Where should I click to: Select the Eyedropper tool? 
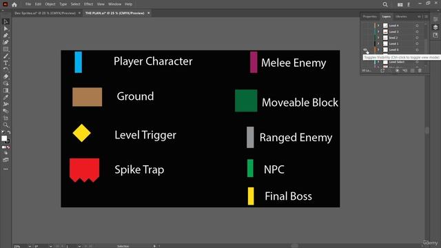point(6,97)
